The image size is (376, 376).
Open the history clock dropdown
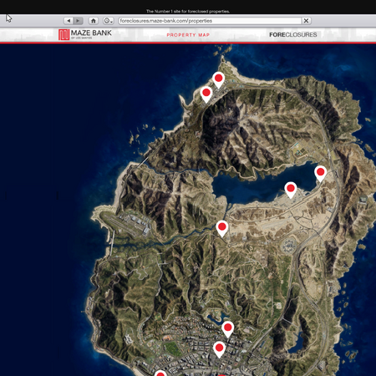108,21
